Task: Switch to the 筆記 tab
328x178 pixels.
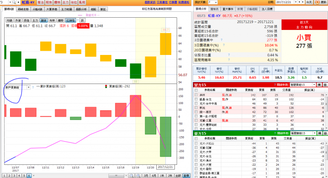Action: (x=102, y=9)
